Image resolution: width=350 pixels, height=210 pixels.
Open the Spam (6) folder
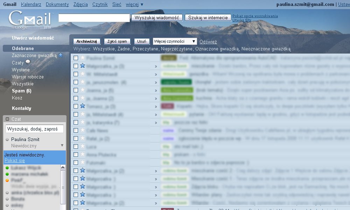22,91
